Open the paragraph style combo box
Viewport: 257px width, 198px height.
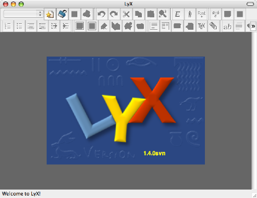pyautogui.click(x=23, y=14)
